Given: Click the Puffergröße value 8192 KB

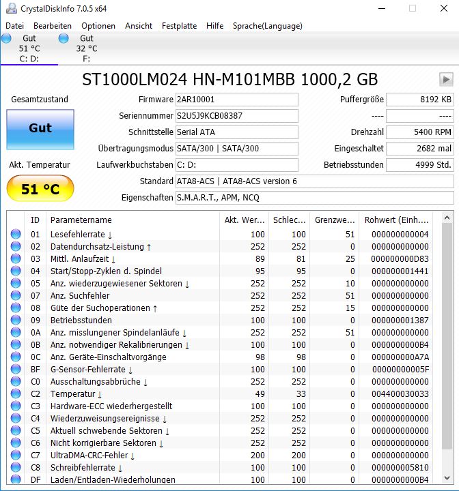Looking at the screenshot, I should click(420, 100).
